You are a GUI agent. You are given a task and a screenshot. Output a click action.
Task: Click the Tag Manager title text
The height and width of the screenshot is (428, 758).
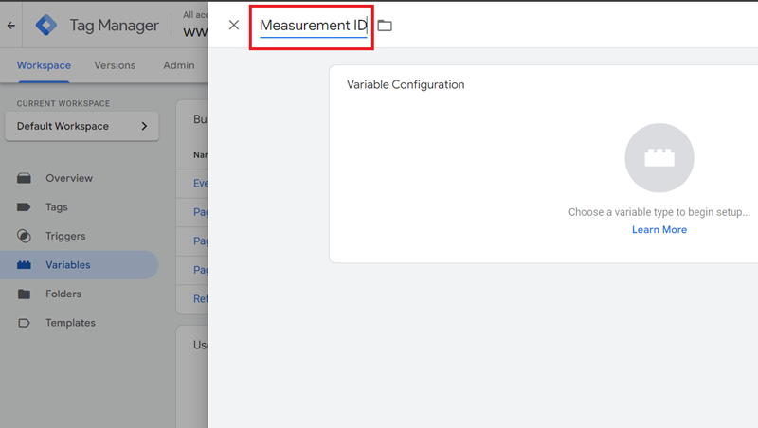pyautogui.click(x=114, y=26)
